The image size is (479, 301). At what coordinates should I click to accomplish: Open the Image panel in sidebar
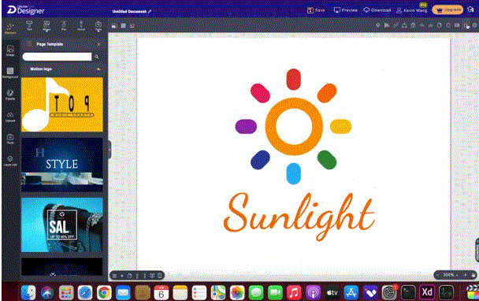point(10,50)
